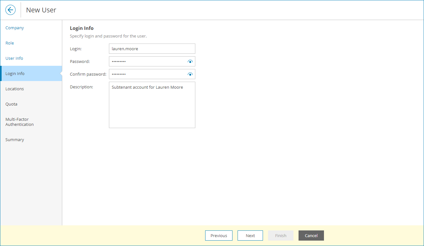The image size is (424, 246).
Task: Click the disabled Finish button
Action: tap(280, 236)
